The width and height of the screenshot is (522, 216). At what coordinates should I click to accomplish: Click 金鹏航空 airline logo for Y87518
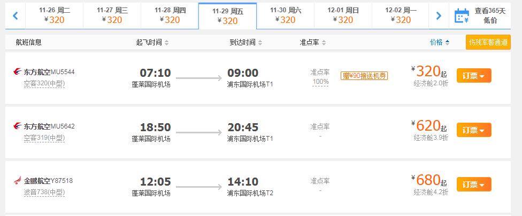[x=18, y=181]
